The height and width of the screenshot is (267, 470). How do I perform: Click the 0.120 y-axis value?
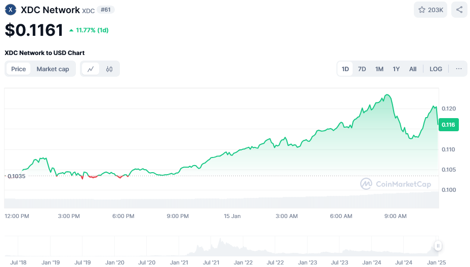tap(449, 109)
